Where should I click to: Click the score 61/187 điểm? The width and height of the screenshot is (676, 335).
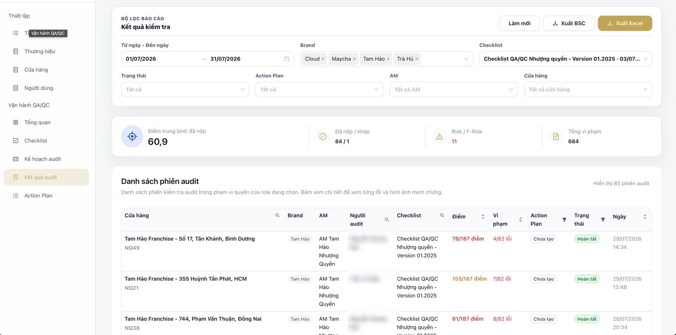pyautogui.click(x=468, y=319)
